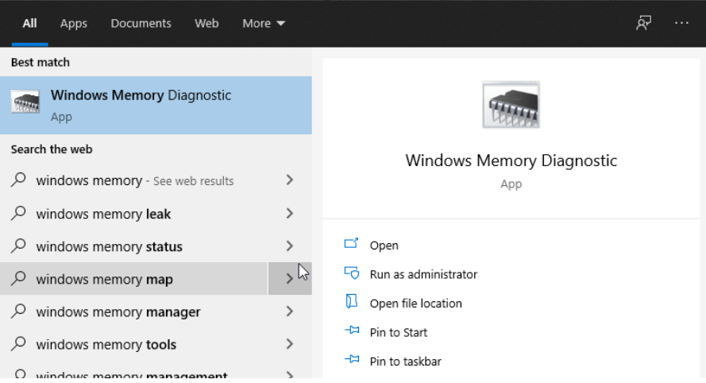Click windows memory See web results
706x383 pixels.
click(134, 181)
